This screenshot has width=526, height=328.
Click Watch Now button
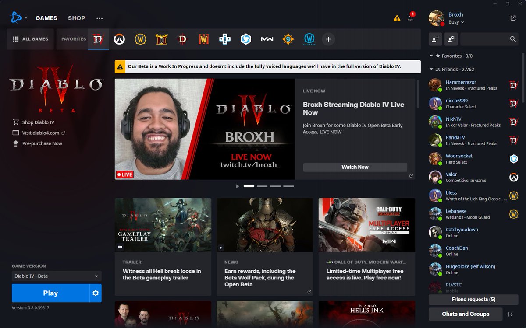[x=355, y=167]
